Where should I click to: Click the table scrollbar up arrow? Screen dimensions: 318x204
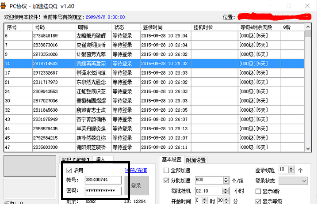click(308, 27)
